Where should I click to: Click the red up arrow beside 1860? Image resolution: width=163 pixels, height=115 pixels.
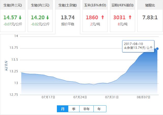[103, 18]
